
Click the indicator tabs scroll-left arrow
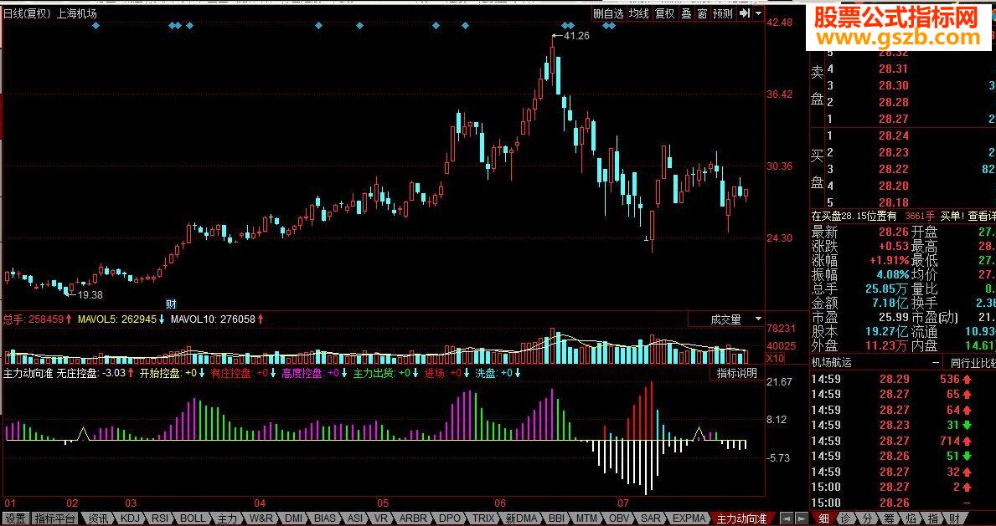[786, 518]
